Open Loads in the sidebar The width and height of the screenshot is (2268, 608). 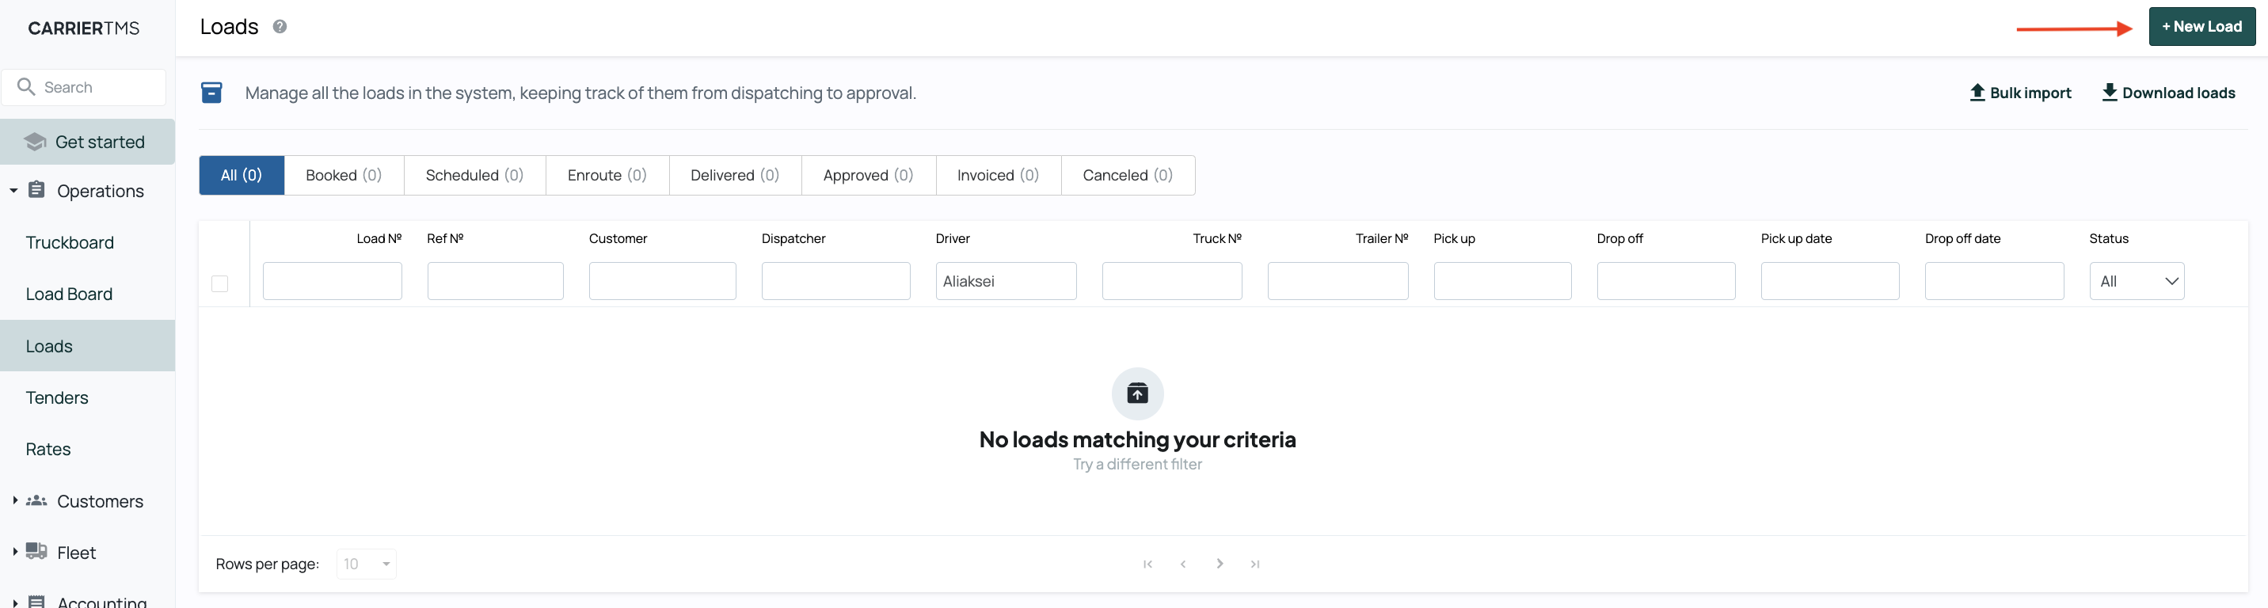coord(87,346)
